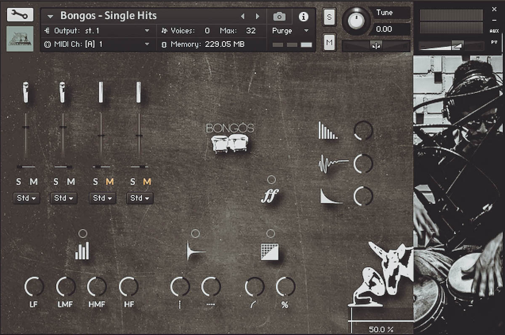Click the % knob
Screen dimensions: 505x335
pyautogui.click(x=285, y=287)
